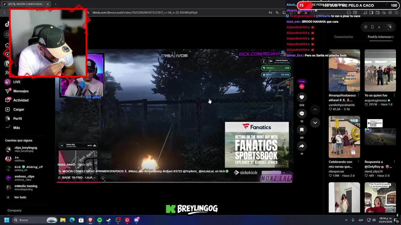Open ESP language switcher
Screen dimensions: 401x225
[361, 220]
